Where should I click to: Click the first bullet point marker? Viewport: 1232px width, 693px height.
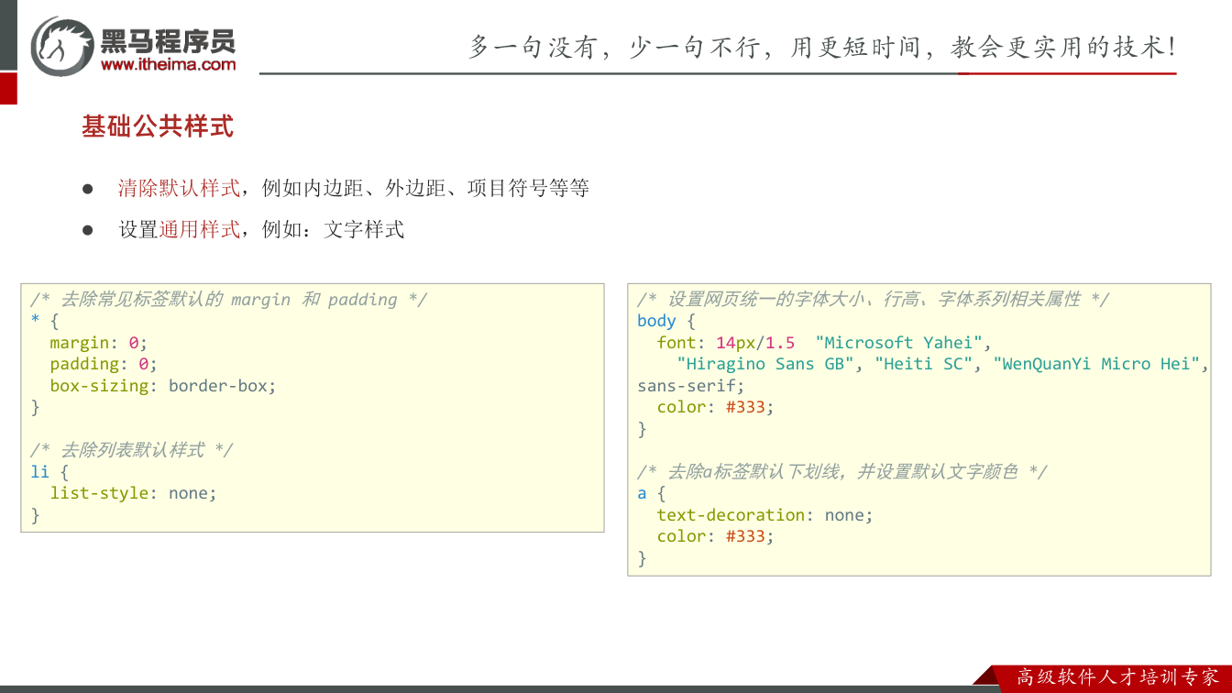(88, 189)
